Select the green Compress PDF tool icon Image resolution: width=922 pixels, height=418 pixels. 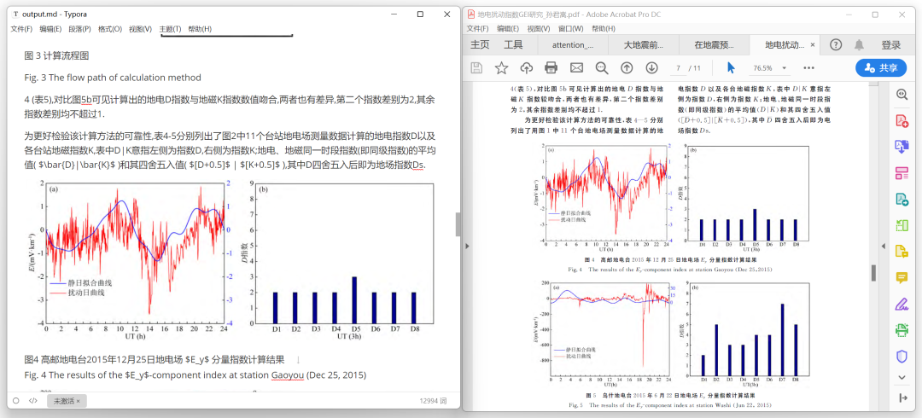tap(902, 225)
